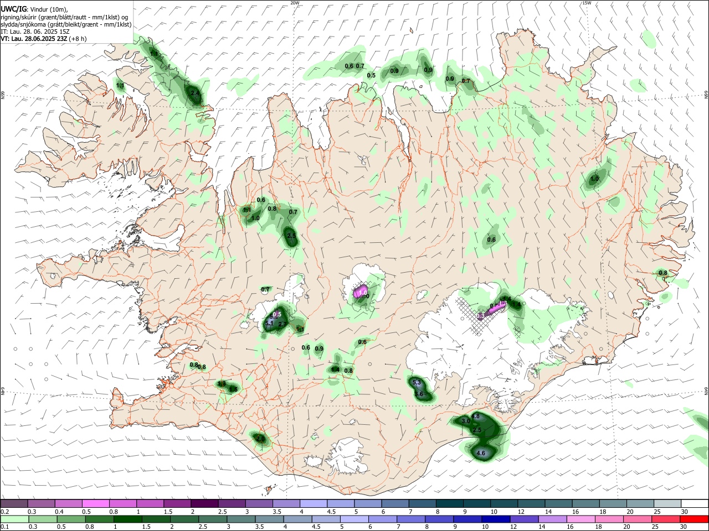Click the bright red rain swatch labelled 30
Viewport: 709px width, 531px height.
693,519
